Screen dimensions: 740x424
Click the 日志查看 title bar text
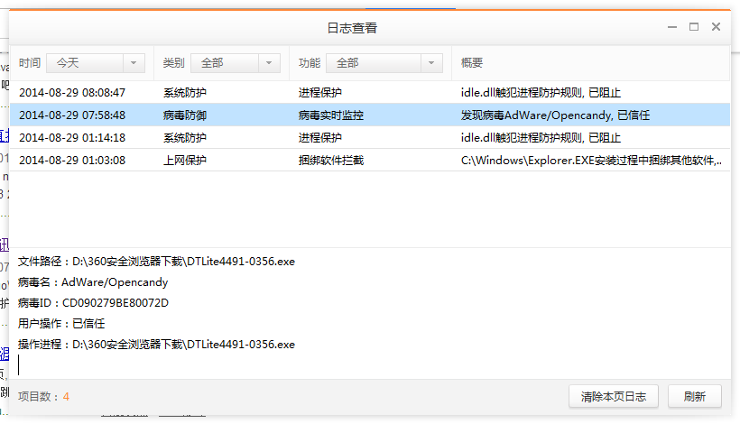(x=352, y=28)
